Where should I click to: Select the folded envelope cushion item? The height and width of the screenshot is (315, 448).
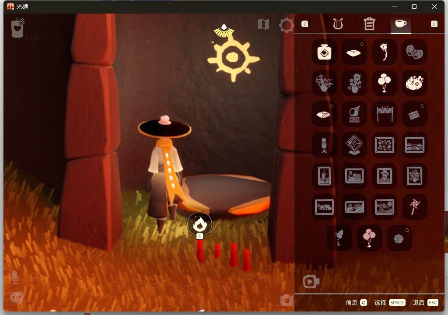coord(324,114)
